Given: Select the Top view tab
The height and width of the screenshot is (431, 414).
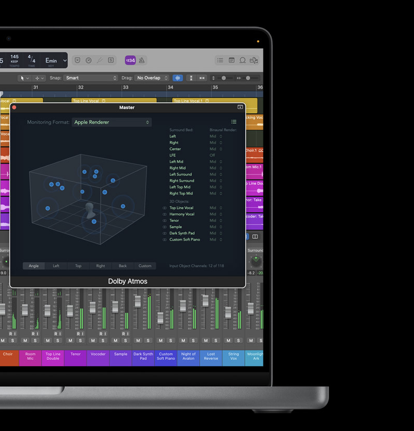Looking at the screenshot, I should (78, 266).
